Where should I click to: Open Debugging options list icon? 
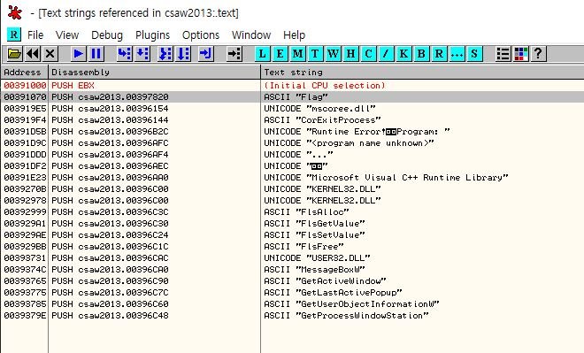[503, 54]
